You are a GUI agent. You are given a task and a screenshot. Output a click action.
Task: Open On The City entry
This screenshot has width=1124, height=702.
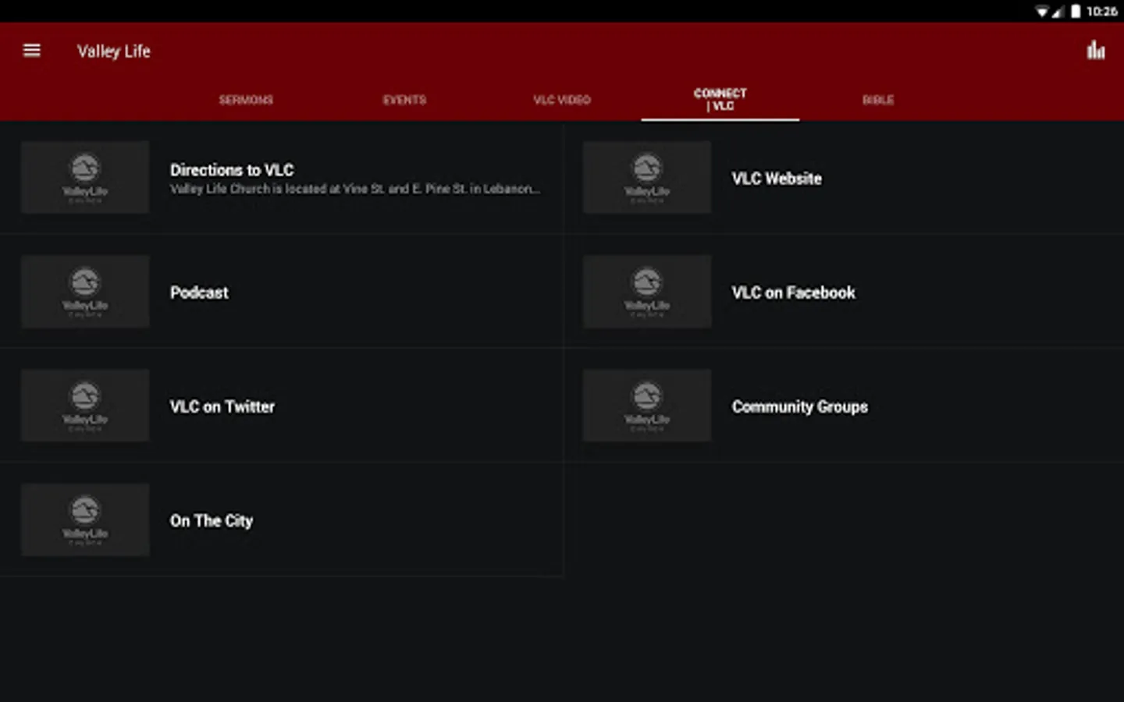point(281,519)
